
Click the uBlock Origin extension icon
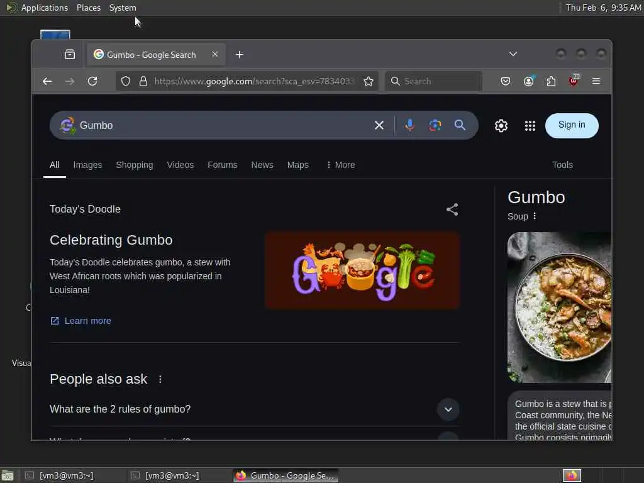point(574,81)
